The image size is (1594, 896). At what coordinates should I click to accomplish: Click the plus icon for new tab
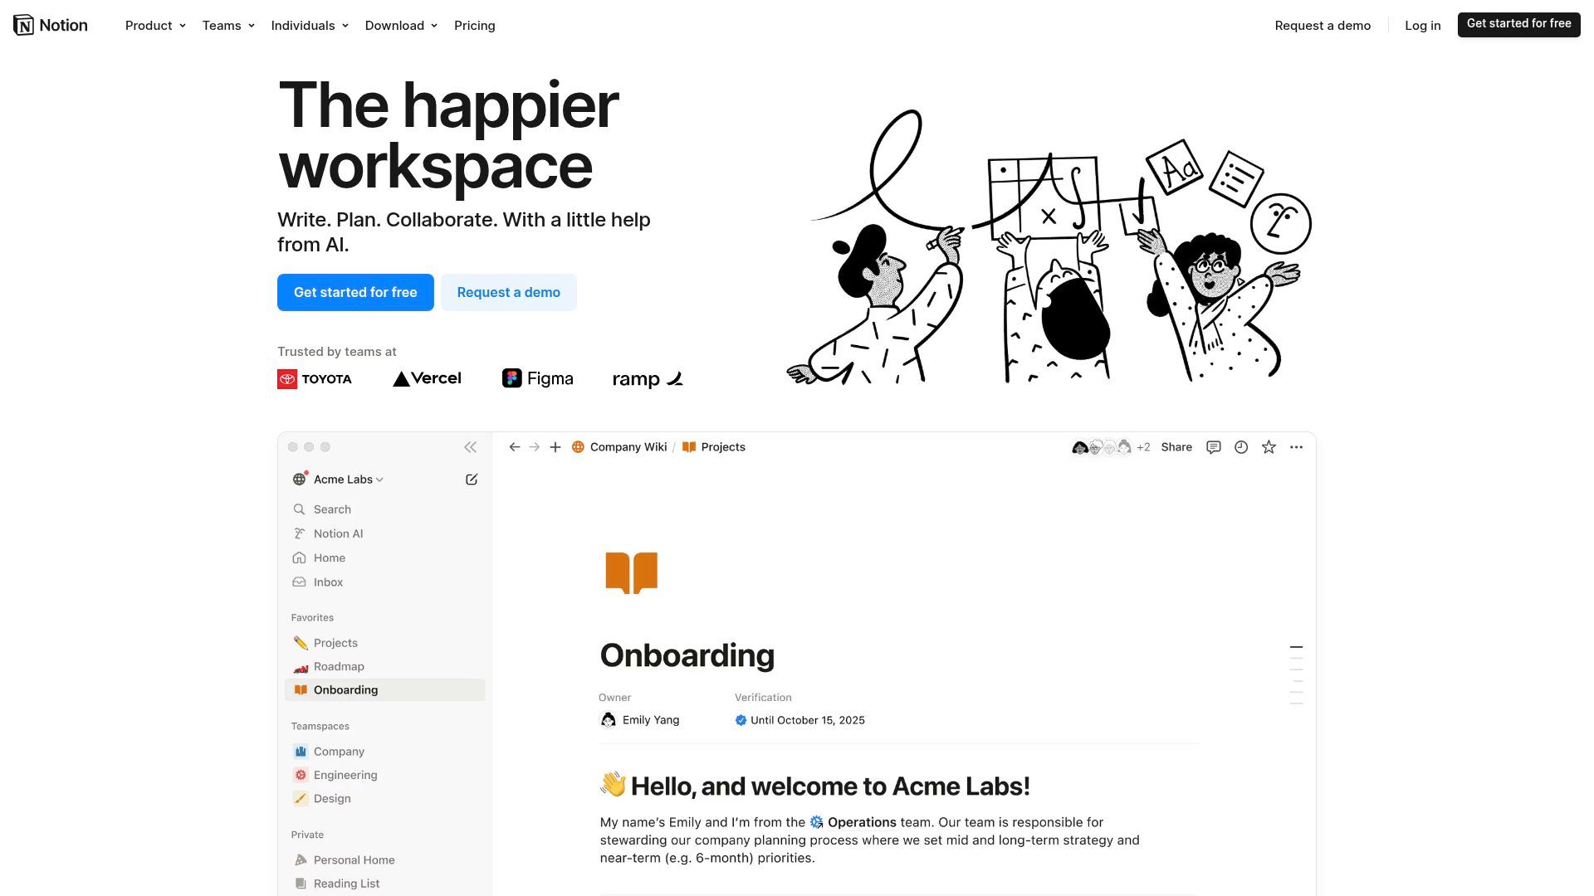tap(555, 447)
